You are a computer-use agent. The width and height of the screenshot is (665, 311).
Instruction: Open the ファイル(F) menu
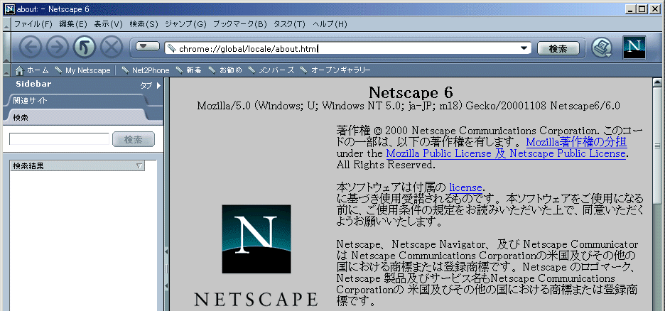pos(33,24)
